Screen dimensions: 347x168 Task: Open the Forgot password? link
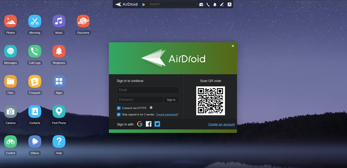click(x=167, y=114)
